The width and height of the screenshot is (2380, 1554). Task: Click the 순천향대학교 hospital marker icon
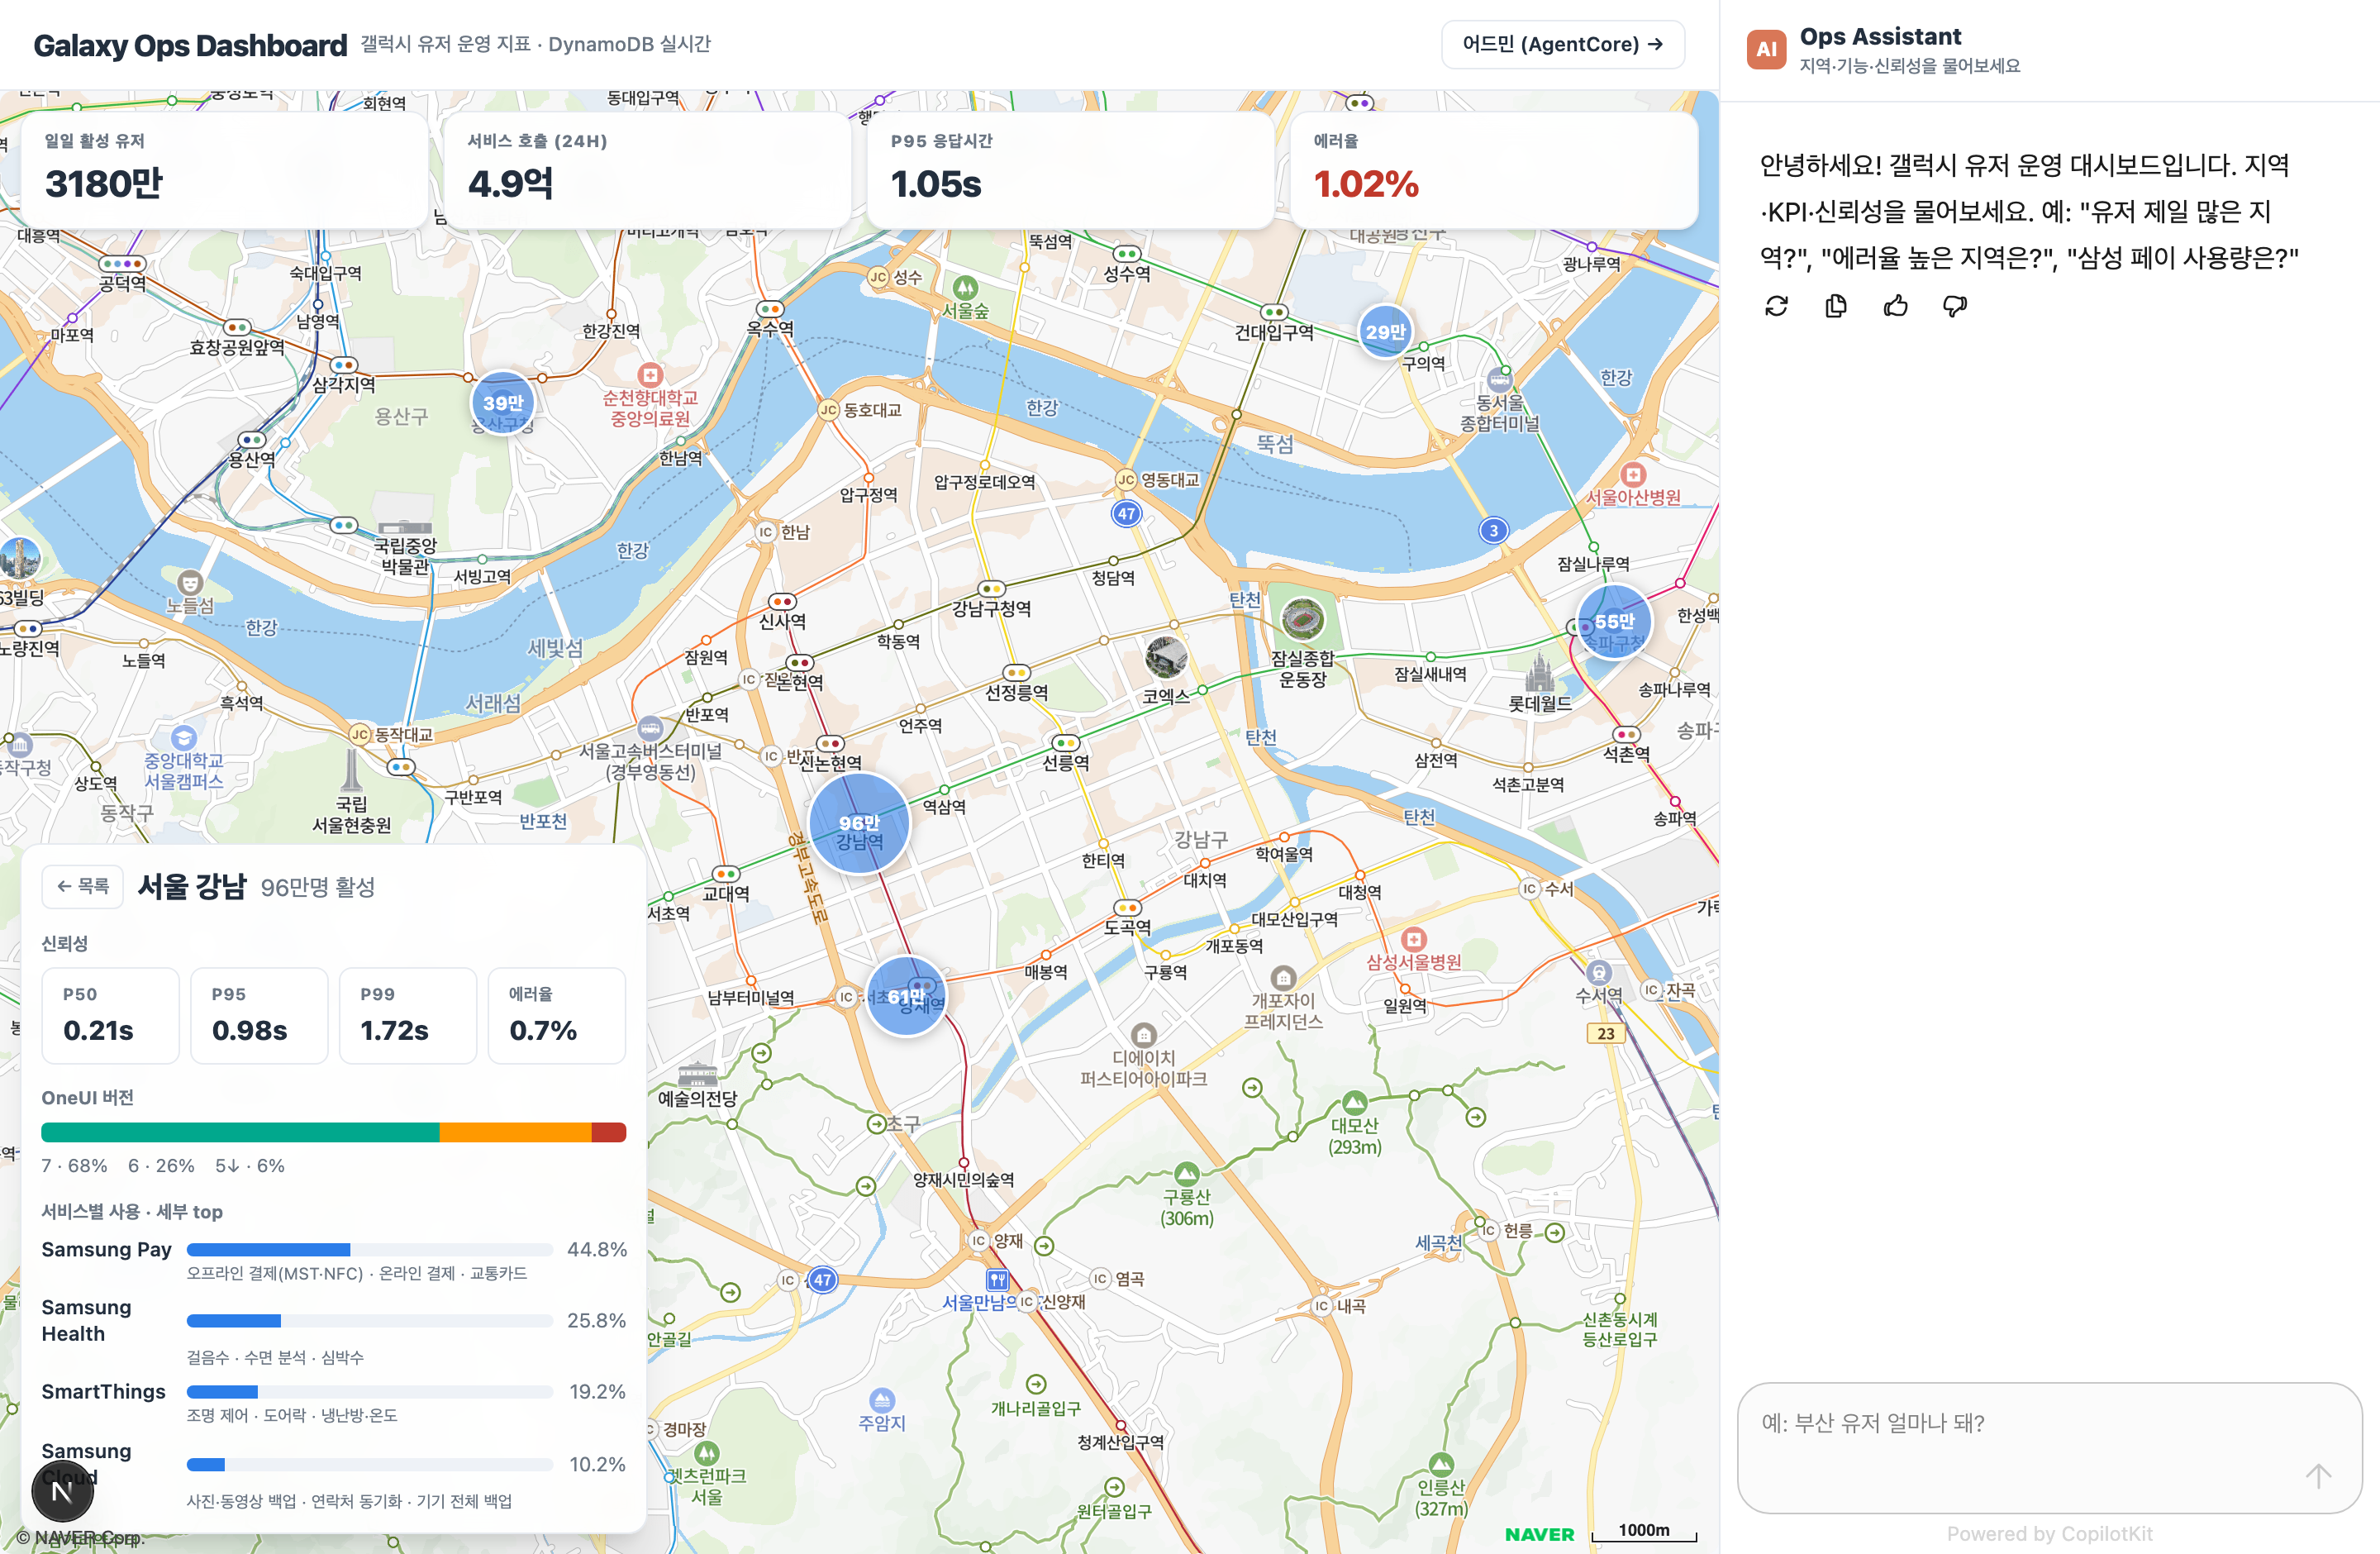(650, 375)
